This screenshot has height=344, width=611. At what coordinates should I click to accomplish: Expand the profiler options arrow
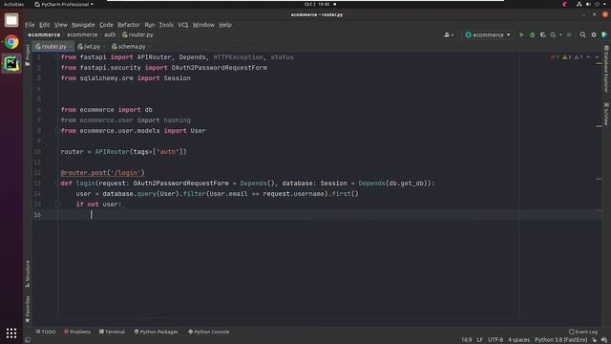(560, 34)
